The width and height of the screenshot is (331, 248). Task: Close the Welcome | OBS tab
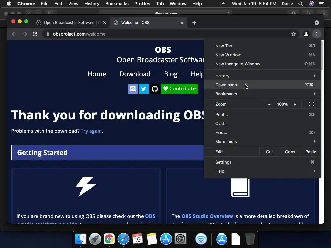point(182,23)
